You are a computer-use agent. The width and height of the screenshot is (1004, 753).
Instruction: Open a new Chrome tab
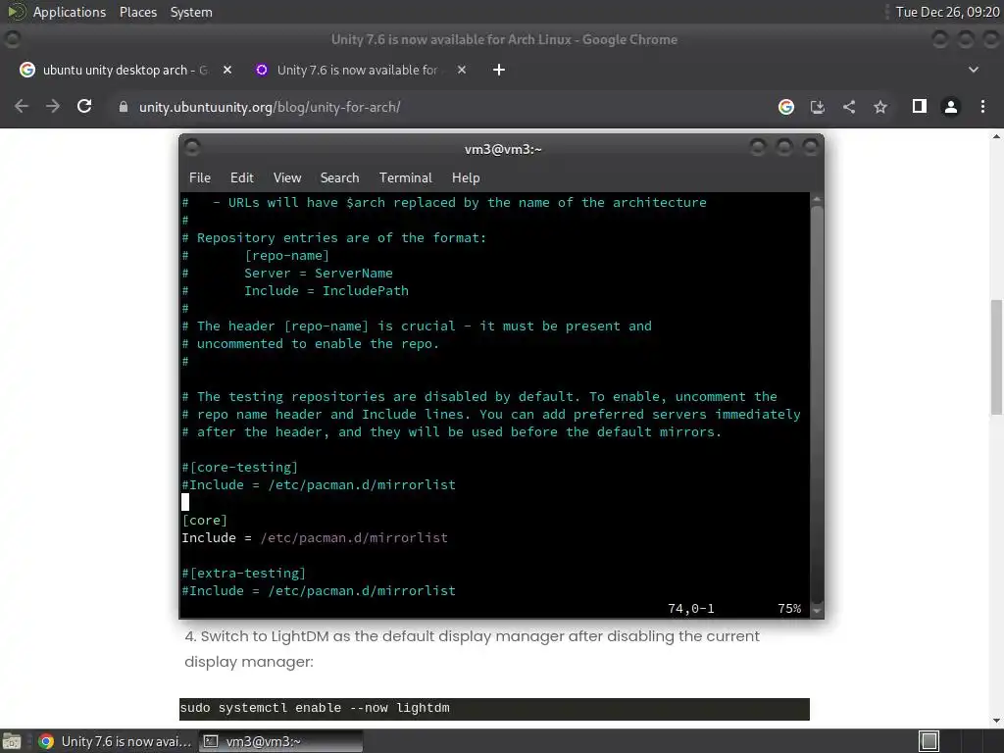[x=499, y=70]
